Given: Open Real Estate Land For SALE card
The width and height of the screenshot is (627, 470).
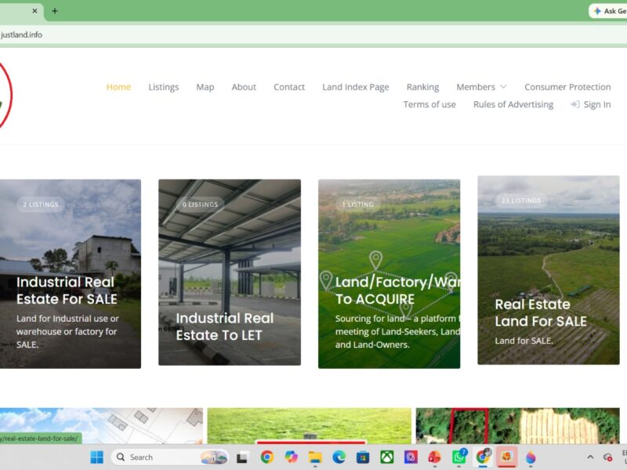Looking at the screenshot, I should pyautogui.click(x=548, y=270).
